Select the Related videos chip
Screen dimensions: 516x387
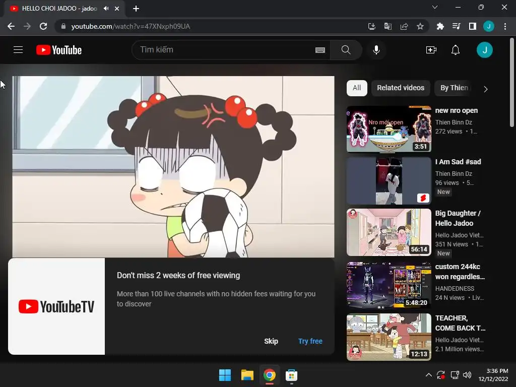[x=401, y=88]
